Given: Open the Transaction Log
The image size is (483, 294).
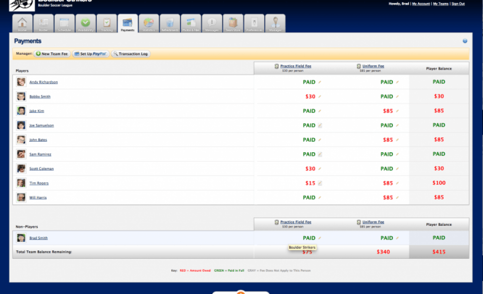Looking at the screenshot, I should (x=130, y=54).
